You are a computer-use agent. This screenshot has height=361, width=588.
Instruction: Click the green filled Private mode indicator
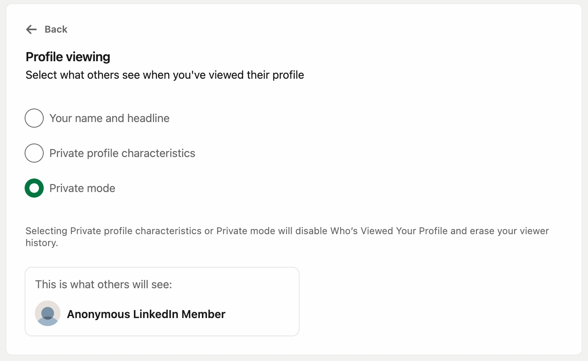click(x=34, y=188)
